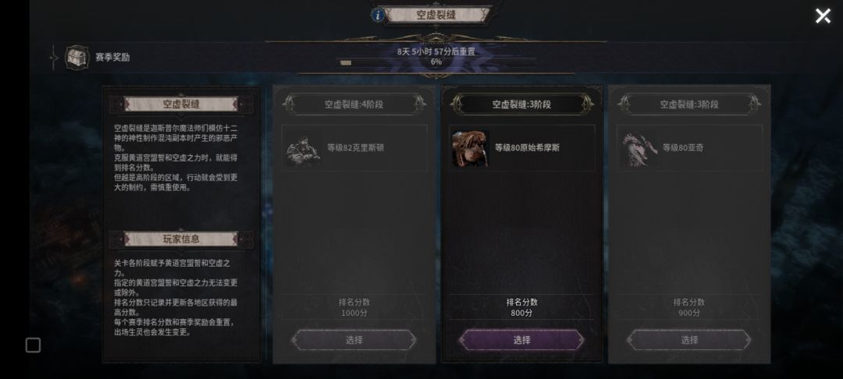843x379 pixels.
Task: Select the 等级82克里斯顿 monster portrait
Action: pos(303,148)
